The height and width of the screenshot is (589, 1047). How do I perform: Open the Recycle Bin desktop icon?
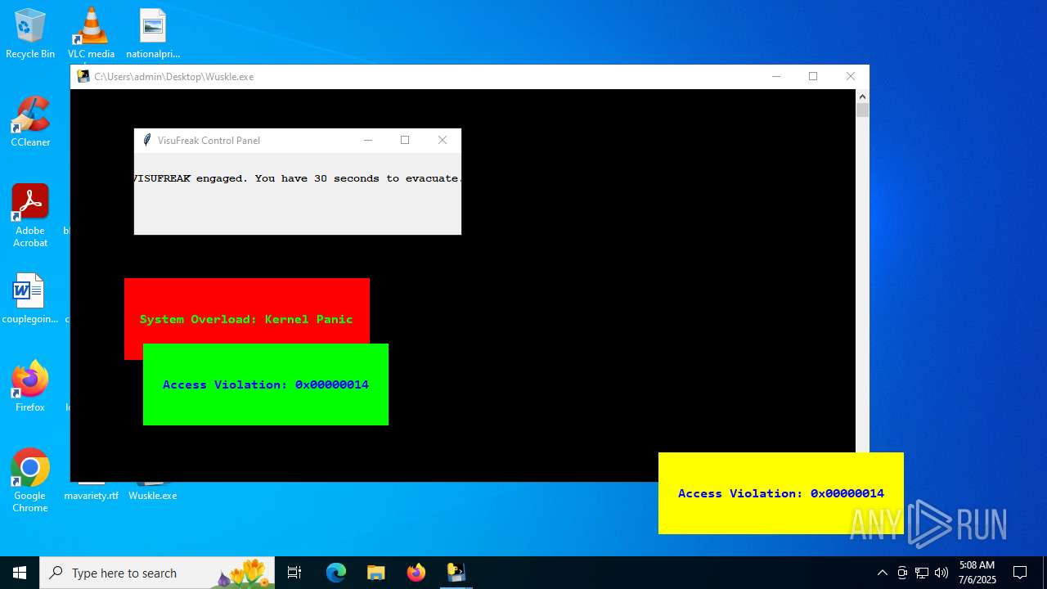(30, 33)
